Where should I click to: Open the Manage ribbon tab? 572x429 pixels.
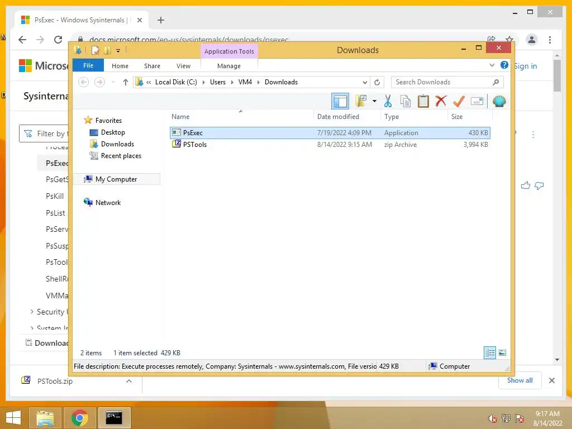tap(229, 66)
